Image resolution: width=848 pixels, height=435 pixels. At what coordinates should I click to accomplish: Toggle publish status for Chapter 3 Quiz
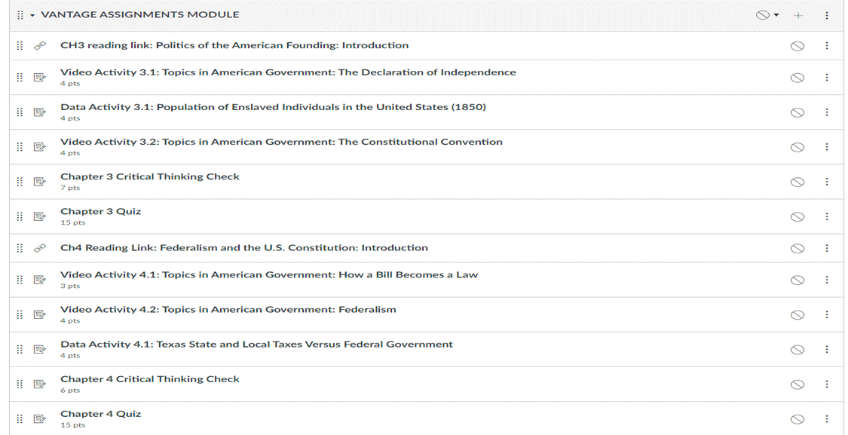797,217
